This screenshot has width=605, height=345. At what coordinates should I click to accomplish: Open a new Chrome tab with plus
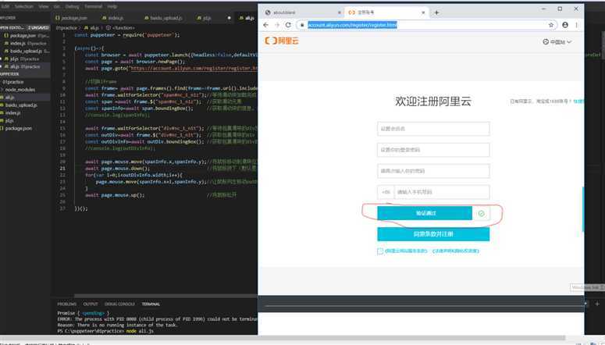[x=436, y=12]
